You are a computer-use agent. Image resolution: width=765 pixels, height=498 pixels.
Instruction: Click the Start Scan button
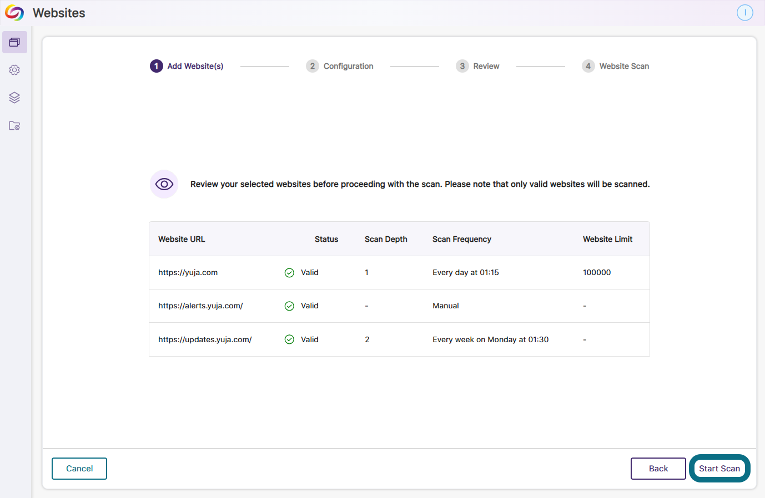[719, 469]
